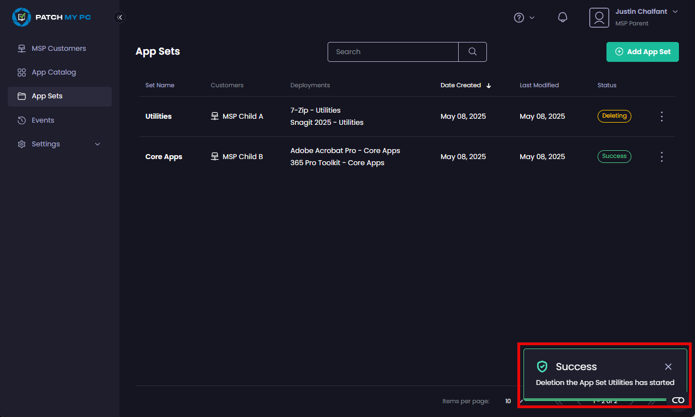Open the notifications bell
The image size is (695, 417).
(563, 18)
